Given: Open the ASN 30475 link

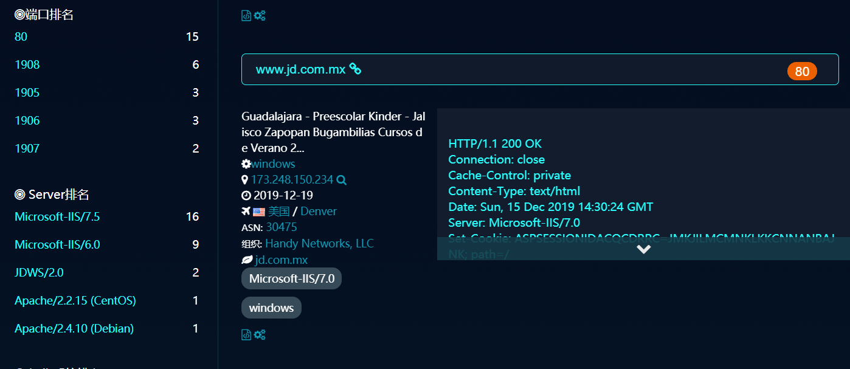Looking at the screenshot, I should [x=282, y=227].
